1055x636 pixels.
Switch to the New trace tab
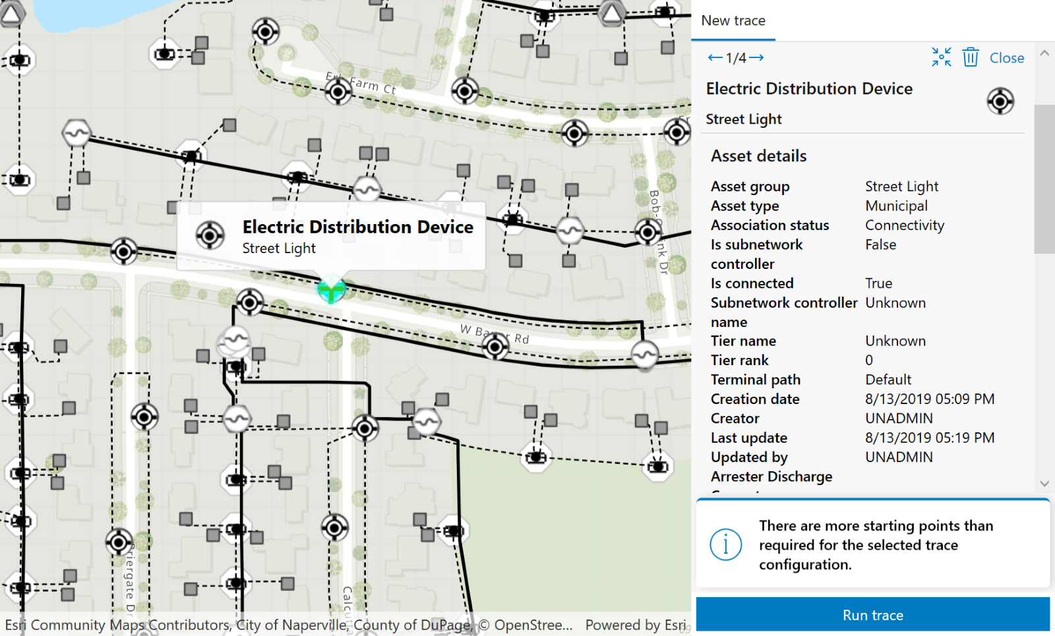pyautogui.click(x=733, y=20)
